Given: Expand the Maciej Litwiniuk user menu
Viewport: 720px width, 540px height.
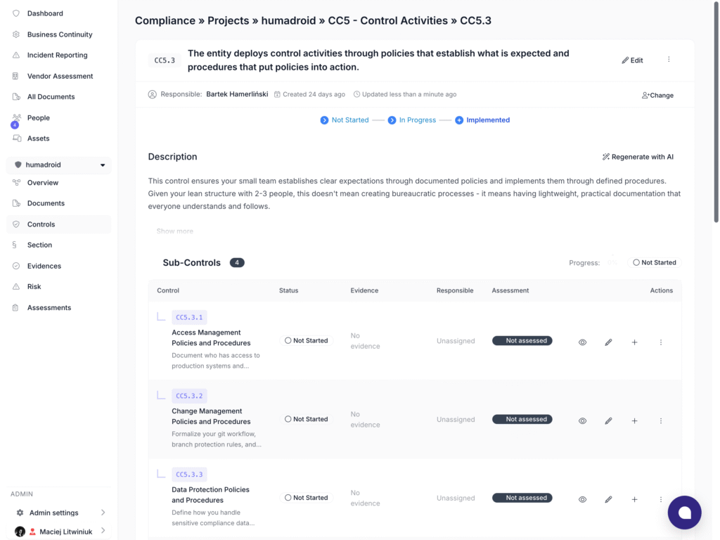Looking at the screenshot, I should pos(103,531).
